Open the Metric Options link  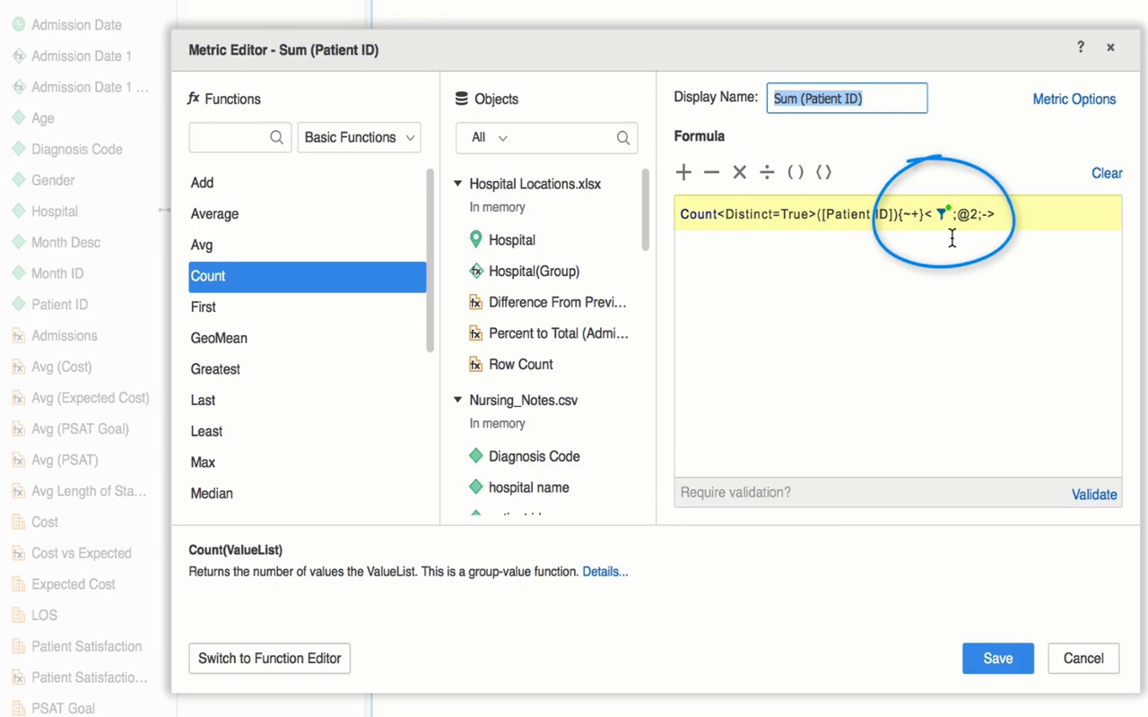pos(1074,99)
